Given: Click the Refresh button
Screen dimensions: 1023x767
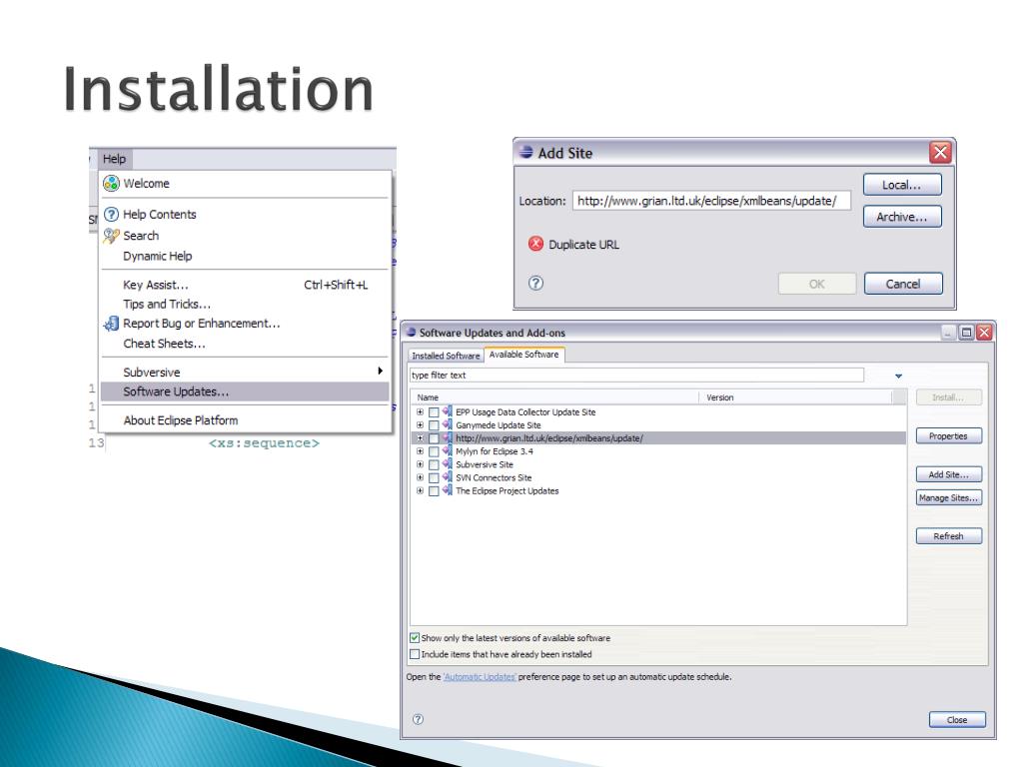Looking at the screenshot, I should [949, 536].
